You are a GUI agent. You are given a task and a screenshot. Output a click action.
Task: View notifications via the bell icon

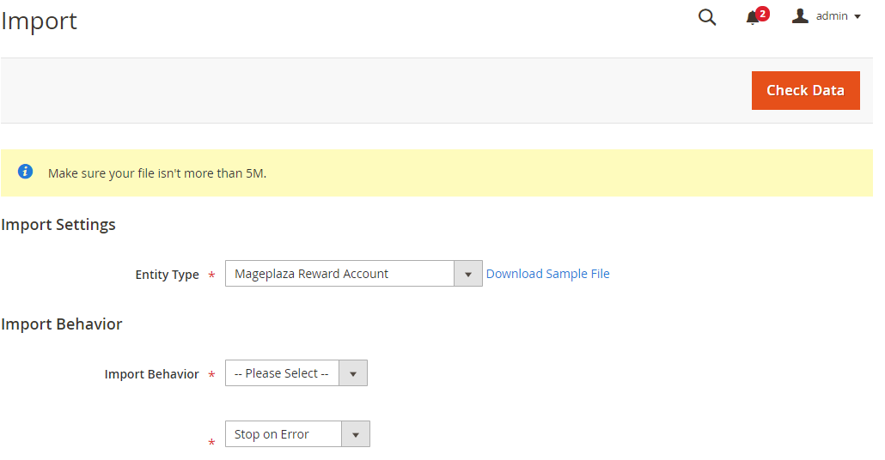(x=753, y=18)
